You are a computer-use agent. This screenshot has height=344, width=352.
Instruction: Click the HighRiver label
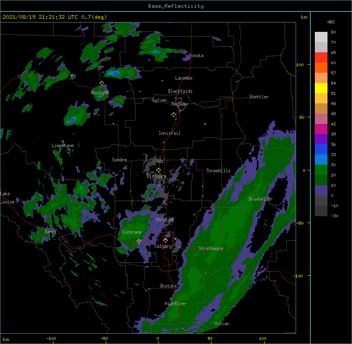pos(176,304)
